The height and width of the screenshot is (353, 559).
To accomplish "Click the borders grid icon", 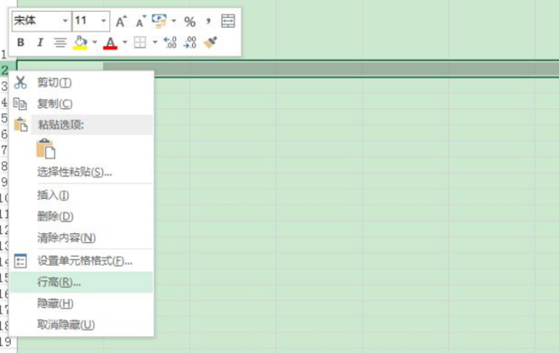I will click(140, 42).
